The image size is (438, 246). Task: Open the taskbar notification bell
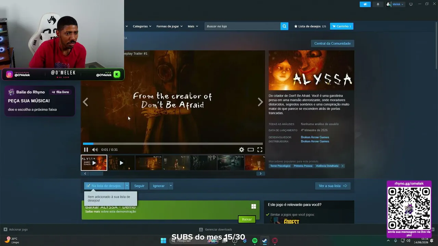[x=432, y=241]
